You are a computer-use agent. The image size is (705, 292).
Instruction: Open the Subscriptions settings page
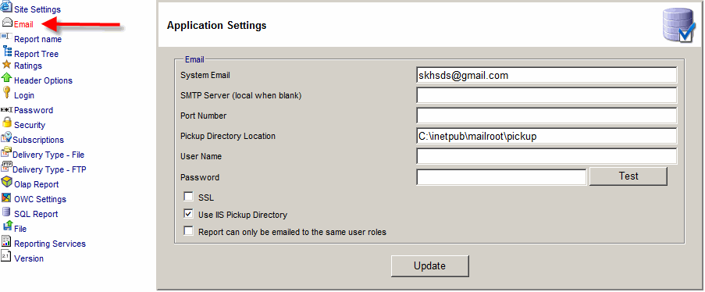pyautogui.click(x=38, y=140)
